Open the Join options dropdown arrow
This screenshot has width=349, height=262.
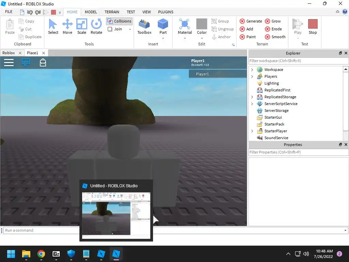click(x=130, y=29)
